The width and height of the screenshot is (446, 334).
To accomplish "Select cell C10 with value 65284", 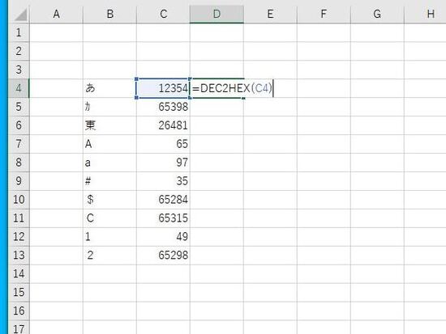I will point(163,200).
